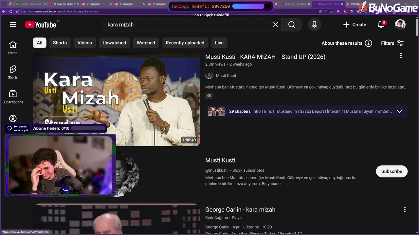Expand the 29 chapters list chevron
Screen dimensions: 419x235
399,111
